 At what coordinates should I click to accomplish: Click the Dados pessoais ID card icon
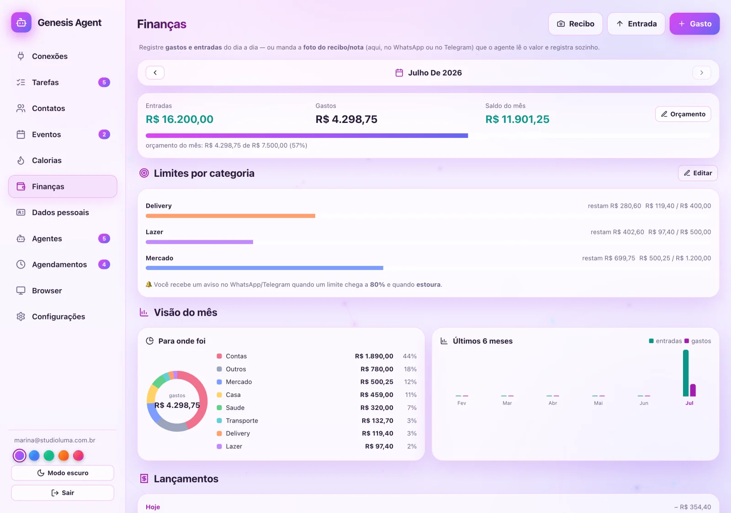click(x=21, y=212)
